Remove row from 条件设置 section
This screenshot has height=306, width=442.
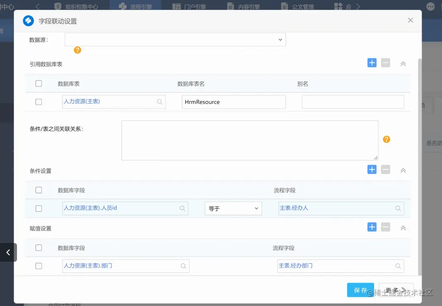(385, 169)
